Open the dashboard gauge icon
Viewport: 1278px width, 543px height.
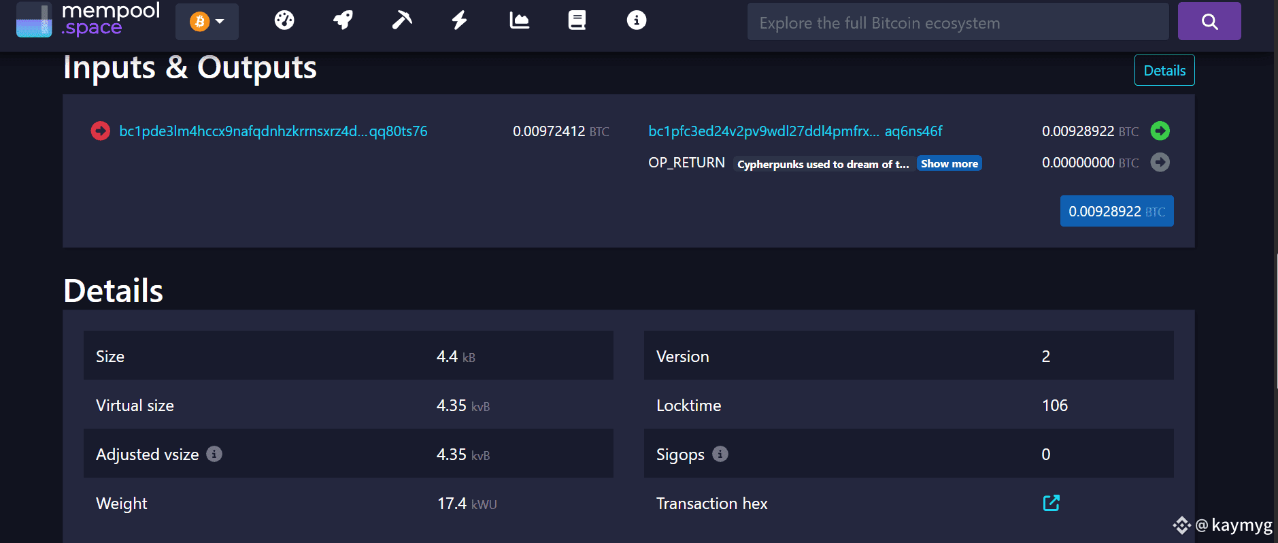284,20
